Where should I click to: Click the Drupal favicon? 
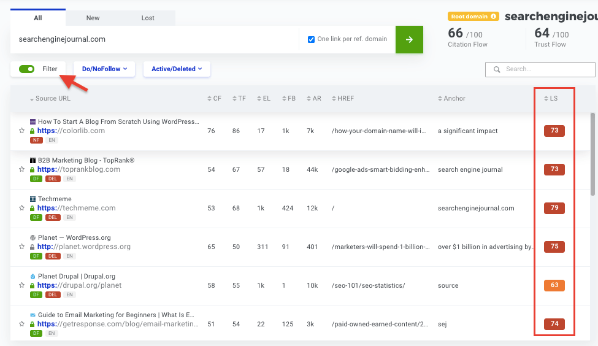pyautogui.click(x=33, y=276)
